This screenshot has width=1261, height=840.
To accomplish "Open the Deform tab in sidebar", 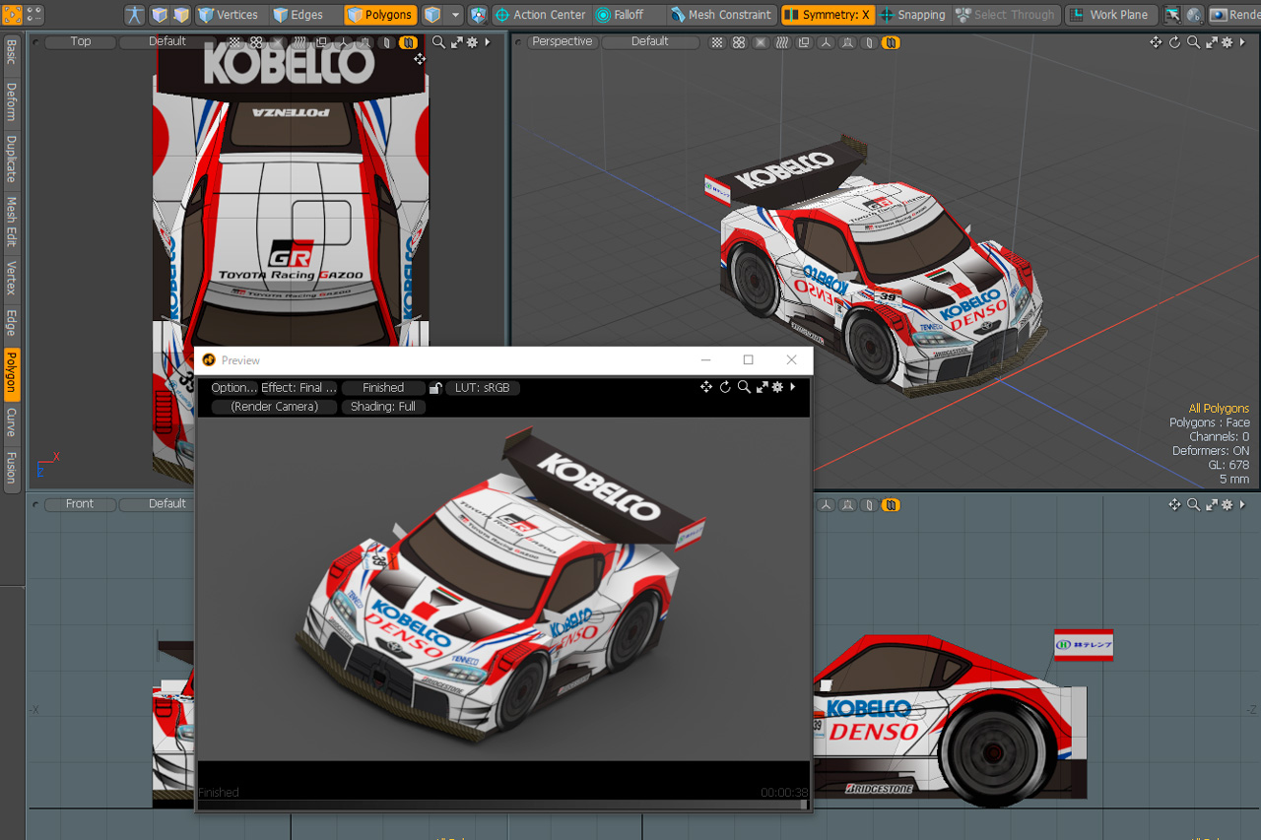I will click(11, 102).
